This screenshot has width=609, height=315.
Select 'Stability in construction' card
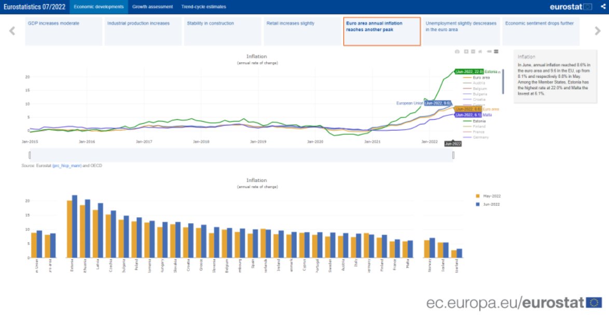223,32
